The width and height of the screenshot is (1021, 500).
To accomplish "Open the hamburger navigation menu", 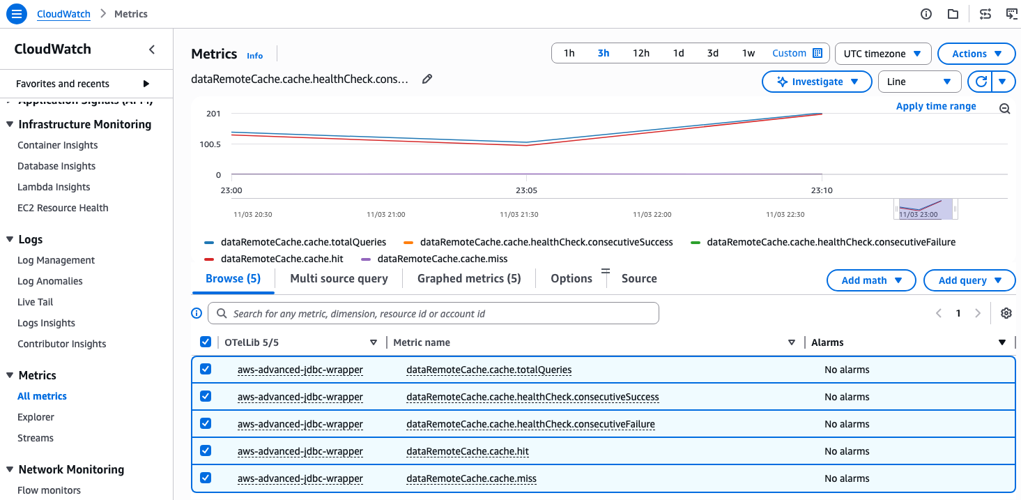I will pos(17,14).
